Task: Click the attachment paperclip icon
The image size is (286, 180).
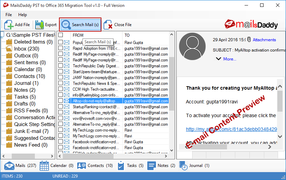Action: [249, 40]
